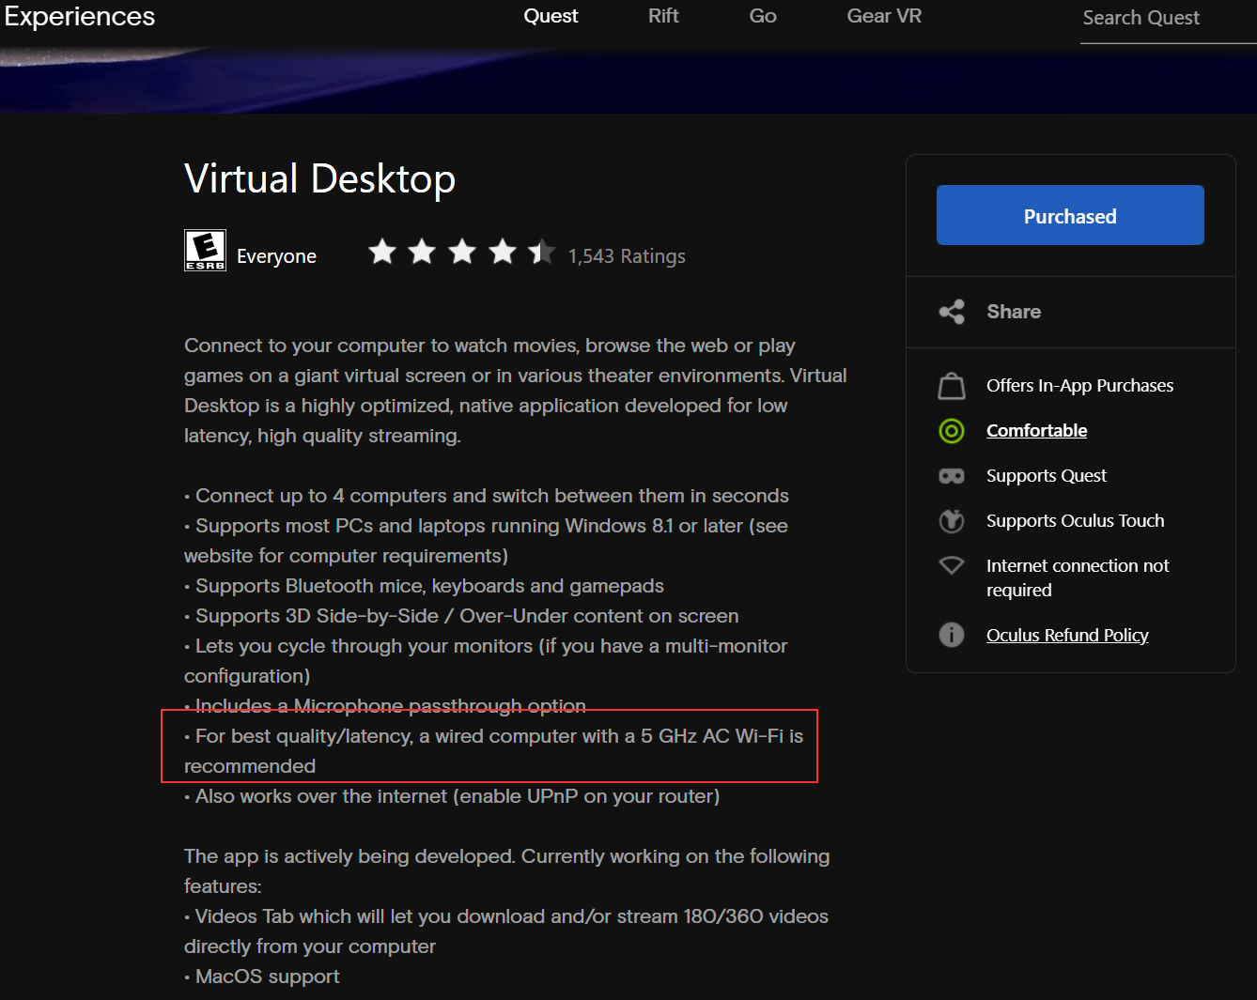Click the 'Supports 3D Side-by-Side' bullet

462,616
